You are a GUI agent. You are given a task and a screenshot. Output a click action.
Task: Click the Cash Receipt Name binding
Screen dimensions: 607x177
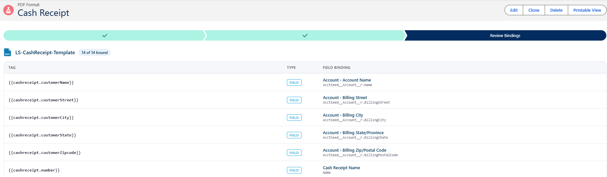point(341,168)
